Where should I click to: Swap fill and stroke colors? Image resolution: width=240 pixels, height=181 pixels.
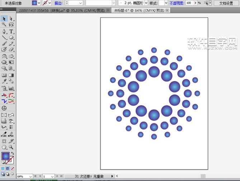tap(13, 153)
